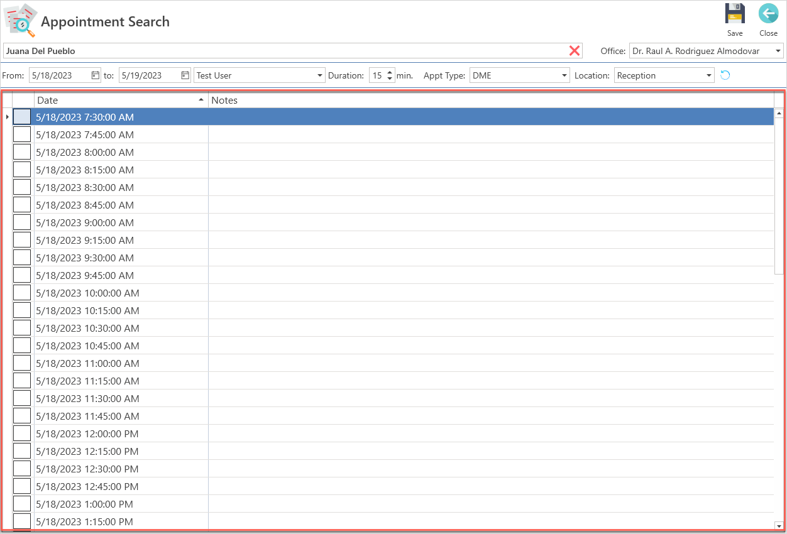Select row 5/18/2023 8:45:00 AM
Screen dimensions: 787x534
coord(393,205)
